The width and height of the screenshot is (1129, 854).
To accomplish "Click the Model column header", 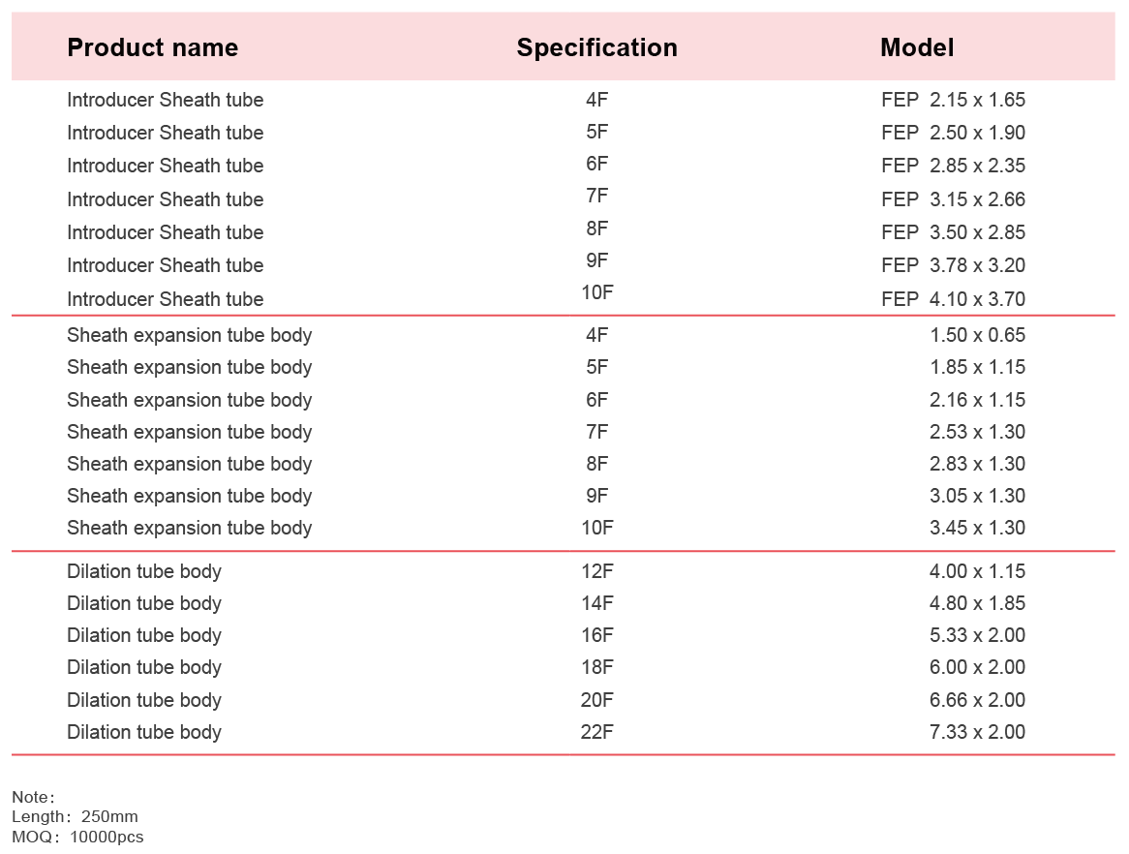I will 917,47.
